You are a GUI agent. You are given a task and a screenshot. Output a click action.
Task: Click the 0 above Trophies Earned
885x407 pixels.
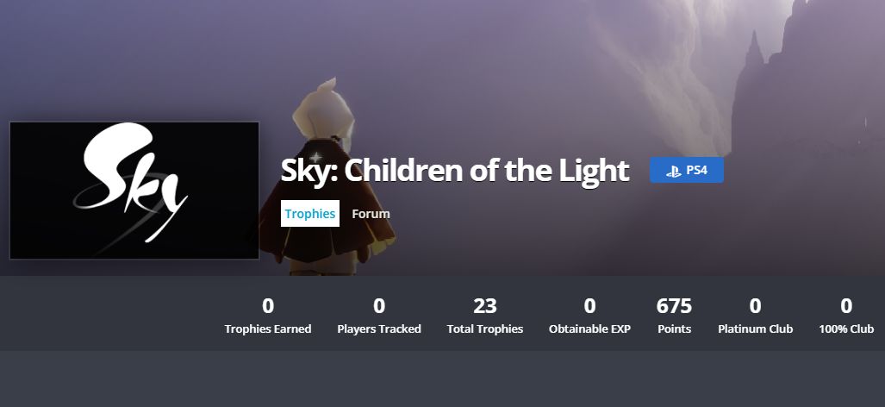pyautogui.click(x=268, y=305)
